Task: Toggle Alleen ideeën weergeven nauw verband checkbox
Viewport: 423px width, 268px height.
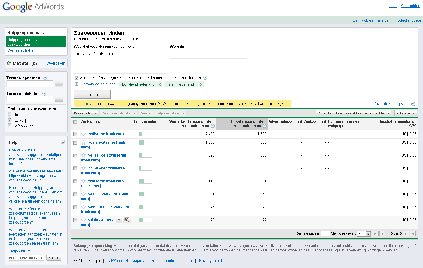Action: [x=76, y=78]
